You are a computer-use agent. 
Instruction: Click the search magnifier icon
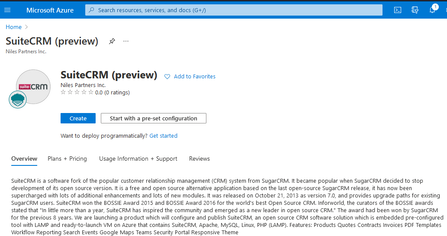[91, 10]
